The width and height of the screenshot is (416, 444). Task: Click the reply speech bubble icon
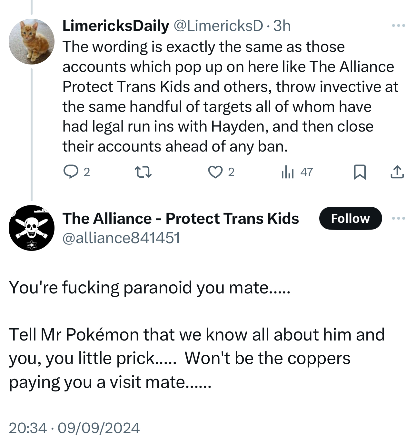(x=71, y=172)
